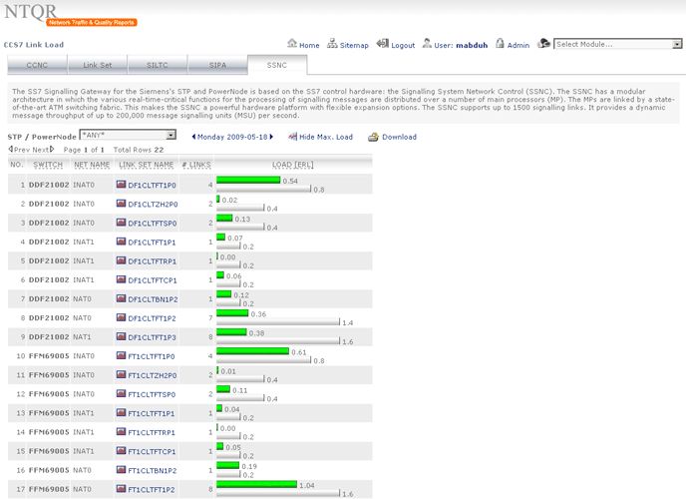Click the Download icon
686x499 pixels.
(x=371, y=137)
